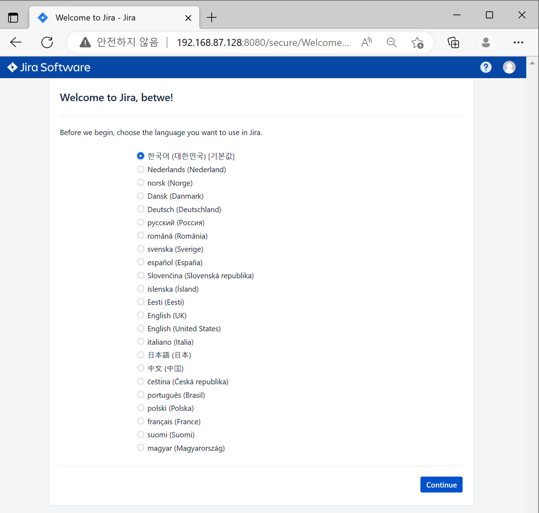This screenshot has width=539, height=513.
Task: Choose magyar (Magyarország) language
Action: 141,448
